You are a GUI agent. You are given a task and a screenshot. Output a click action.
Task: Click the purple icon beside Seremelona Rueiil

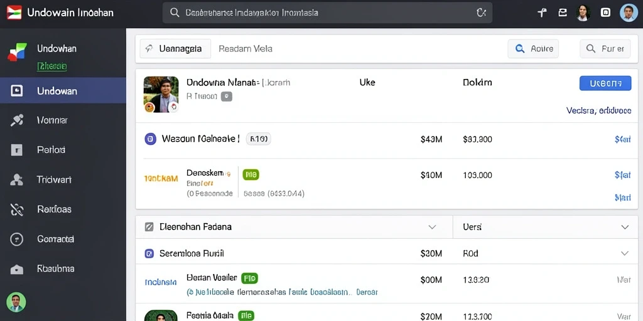(149, 253)
